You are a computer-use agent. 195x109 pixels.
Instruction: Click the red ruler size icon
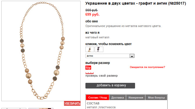(x=89, y=73)
